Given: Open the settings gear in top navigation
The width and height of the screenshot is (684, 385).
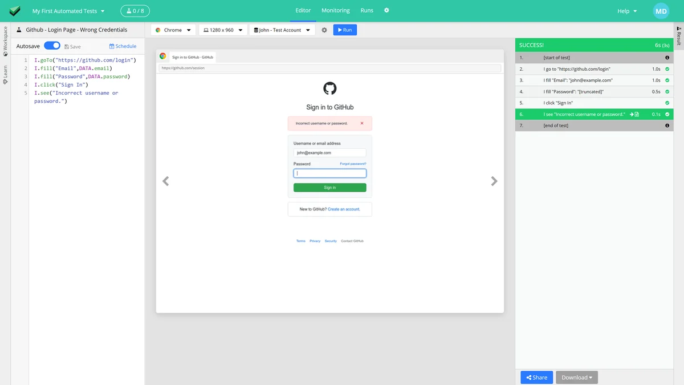Looking at the screenshot, I should (386, 10).
